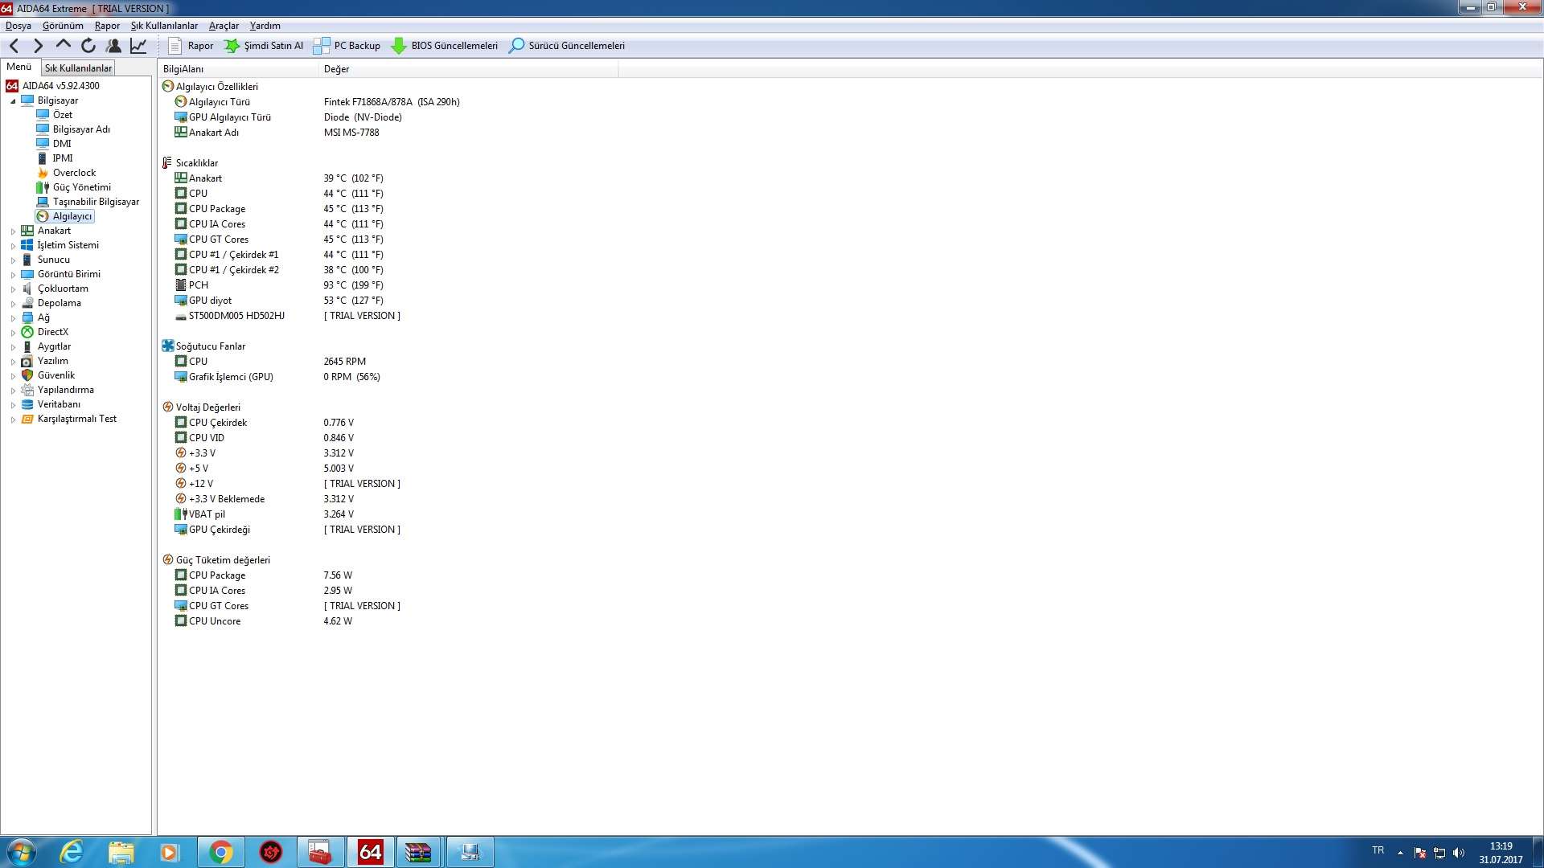Screen dimensions: 1544x868
Task: Click the up-level arrow icon
Action: coord(63,45)
